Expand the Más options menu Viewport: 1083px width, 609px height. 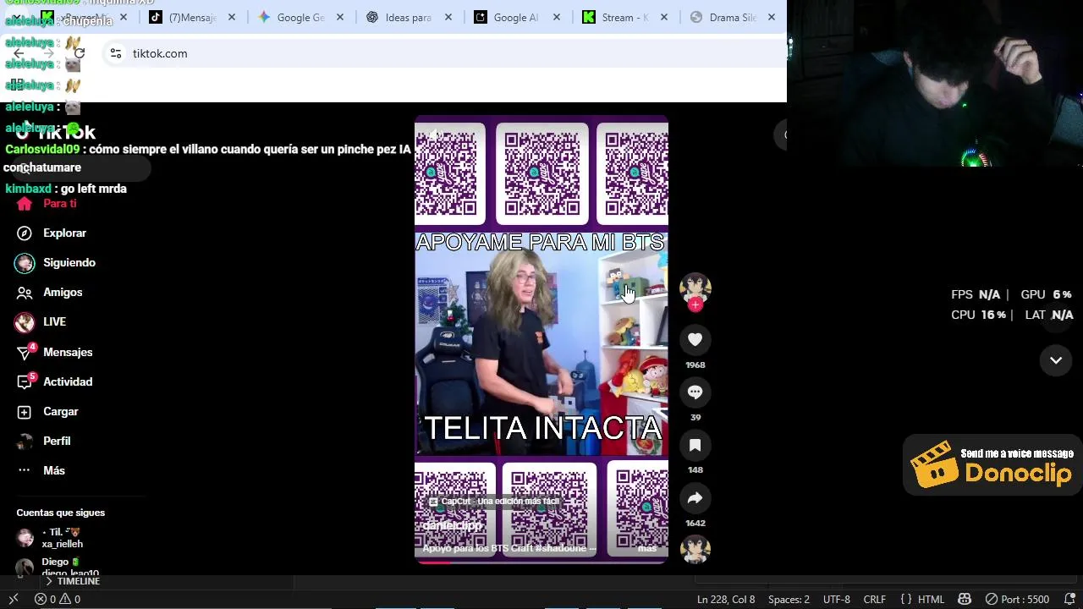point(41,471)
